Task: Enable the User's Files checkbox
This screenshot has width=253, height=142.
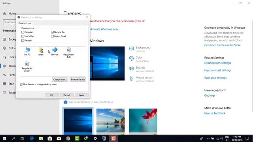Action: tap(23, 36)
